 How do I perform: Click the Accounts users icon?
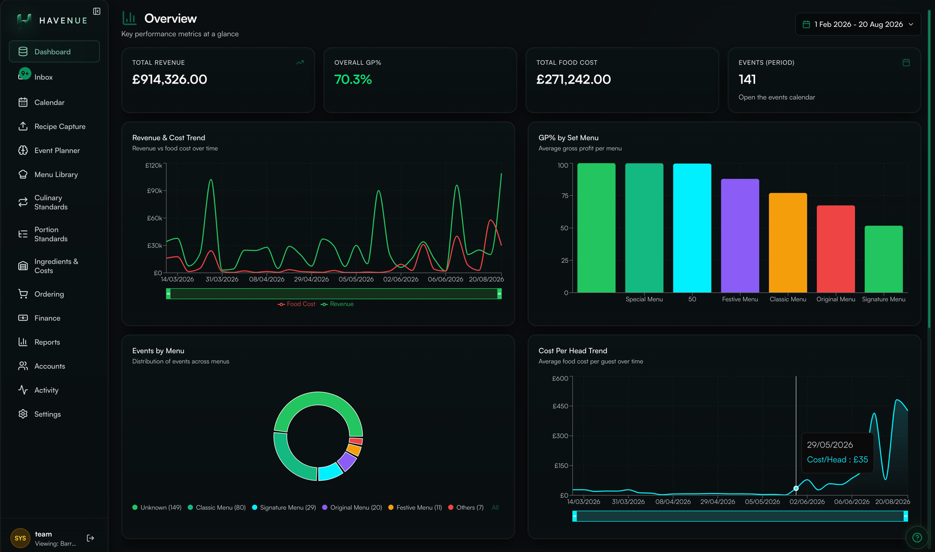(x=23, y=366)
